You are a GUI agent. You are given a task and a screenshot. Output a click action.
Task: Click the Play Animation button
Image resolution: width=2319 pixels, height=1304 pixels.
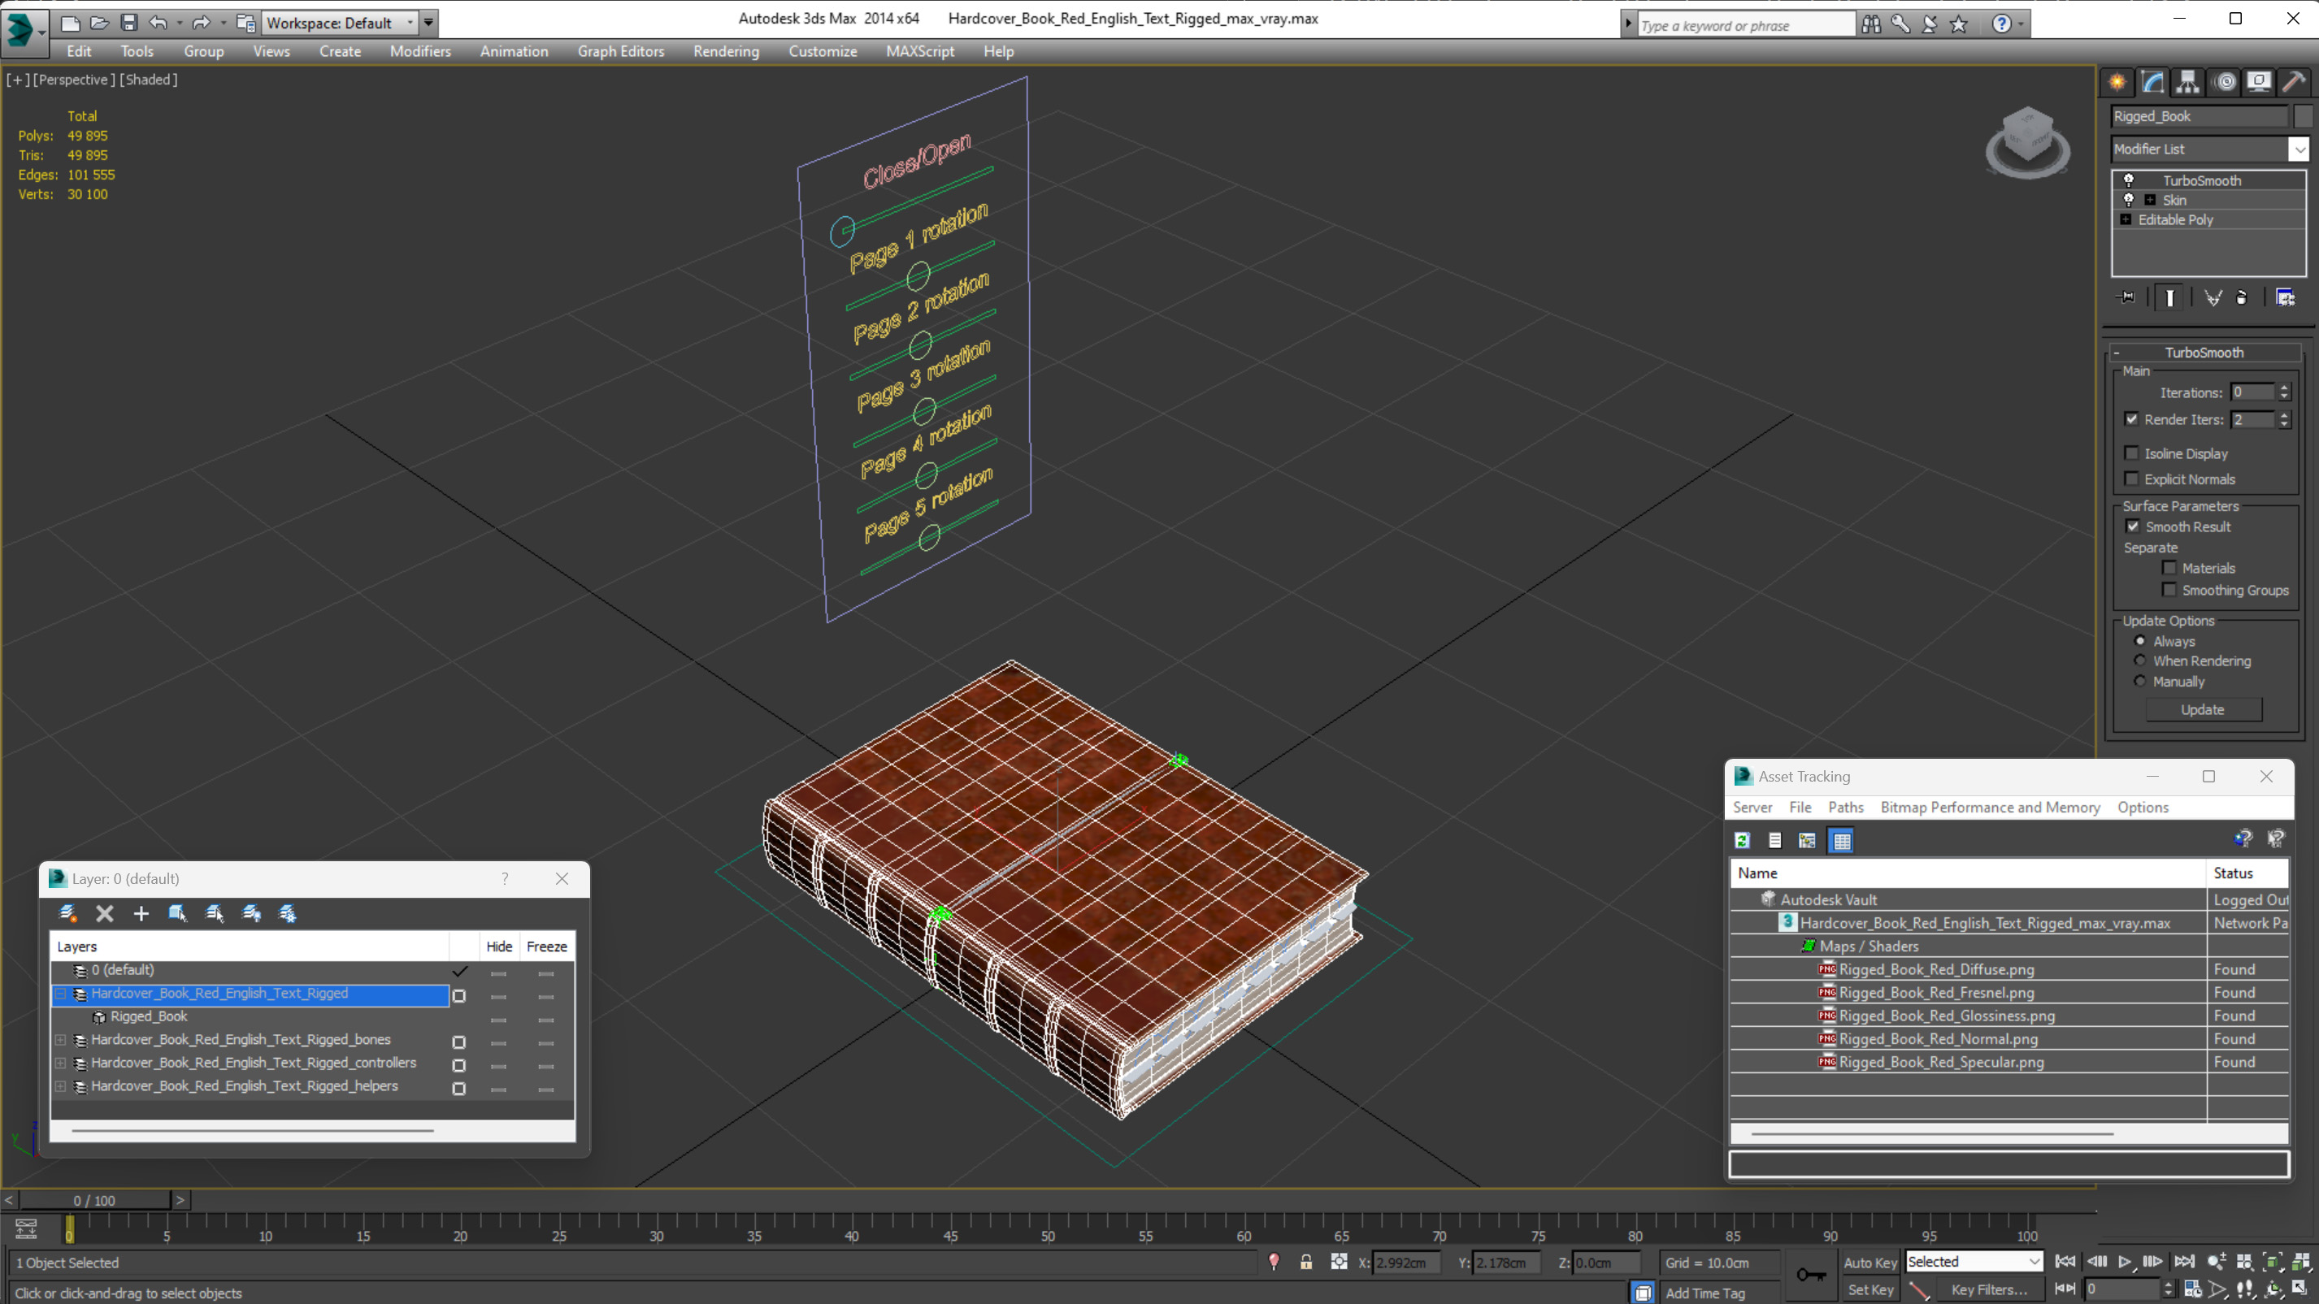[2125, 1262]
